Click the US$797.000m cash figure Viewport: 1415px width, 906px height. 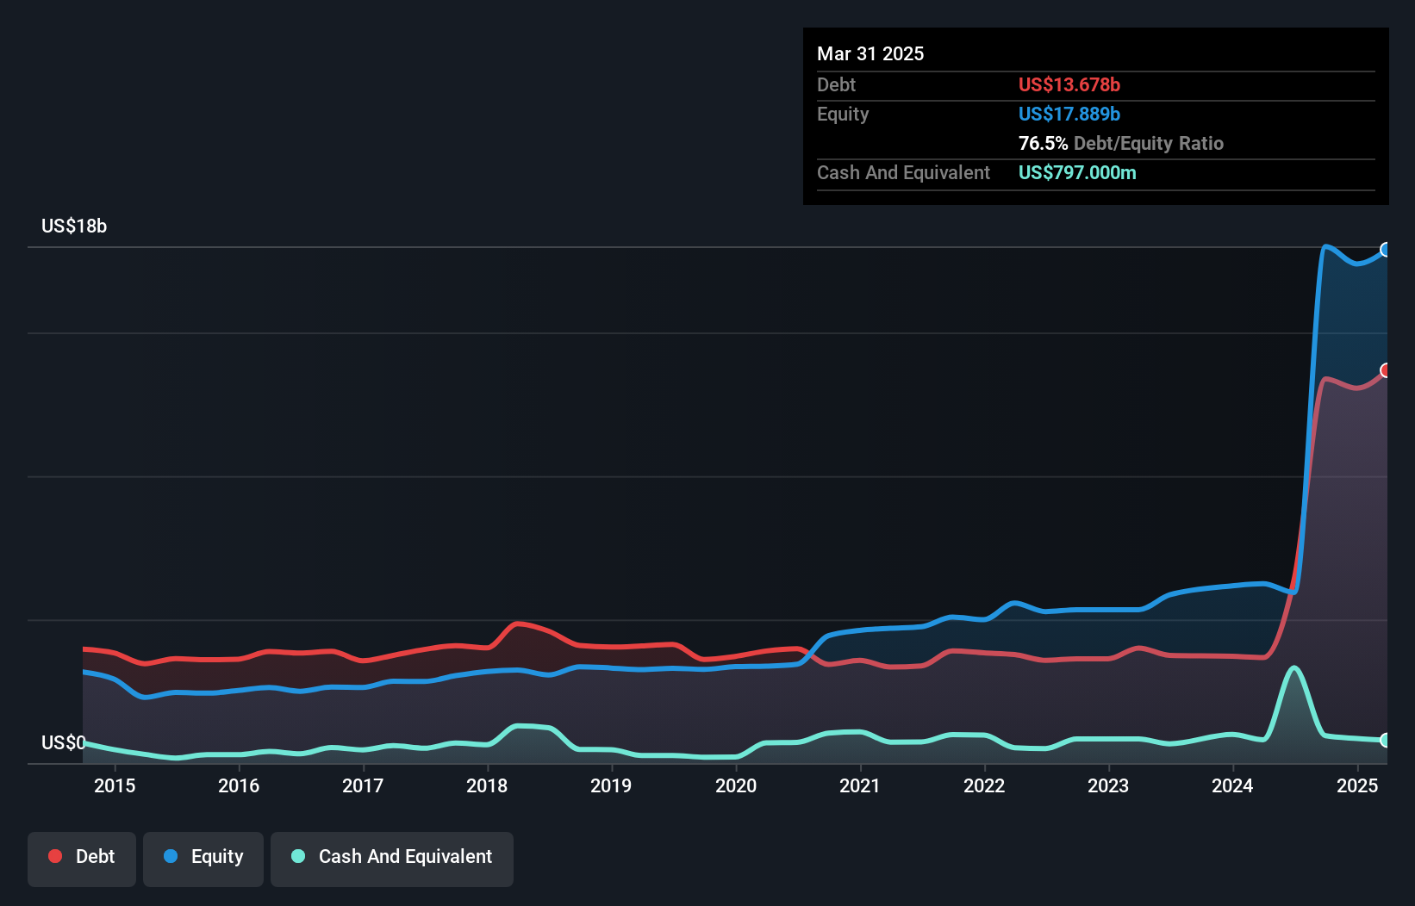coord(1077,172)
